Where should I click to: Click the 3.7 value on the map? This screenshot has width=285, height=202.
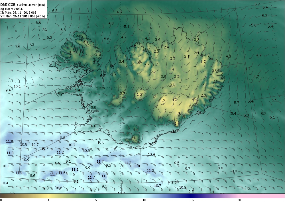[114, 74]
